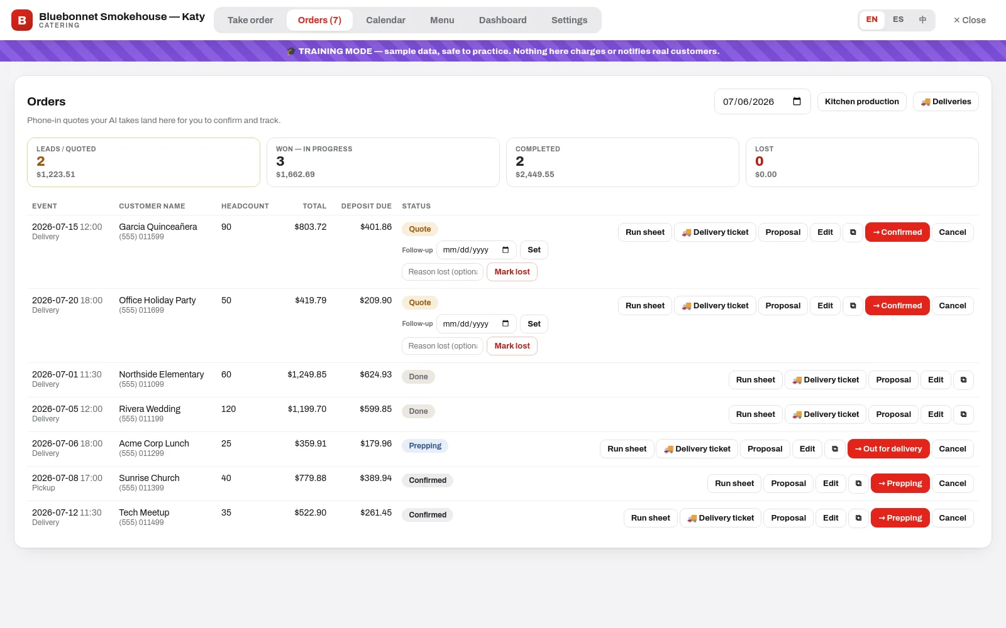
Task: Filter by Won — In progress card
Action: (383, 163)
